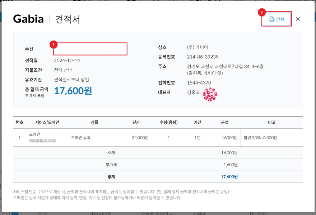Screen dimensions: 316x215
Task: Click the blurred domain name under 도메인
Action: point(42,140)
